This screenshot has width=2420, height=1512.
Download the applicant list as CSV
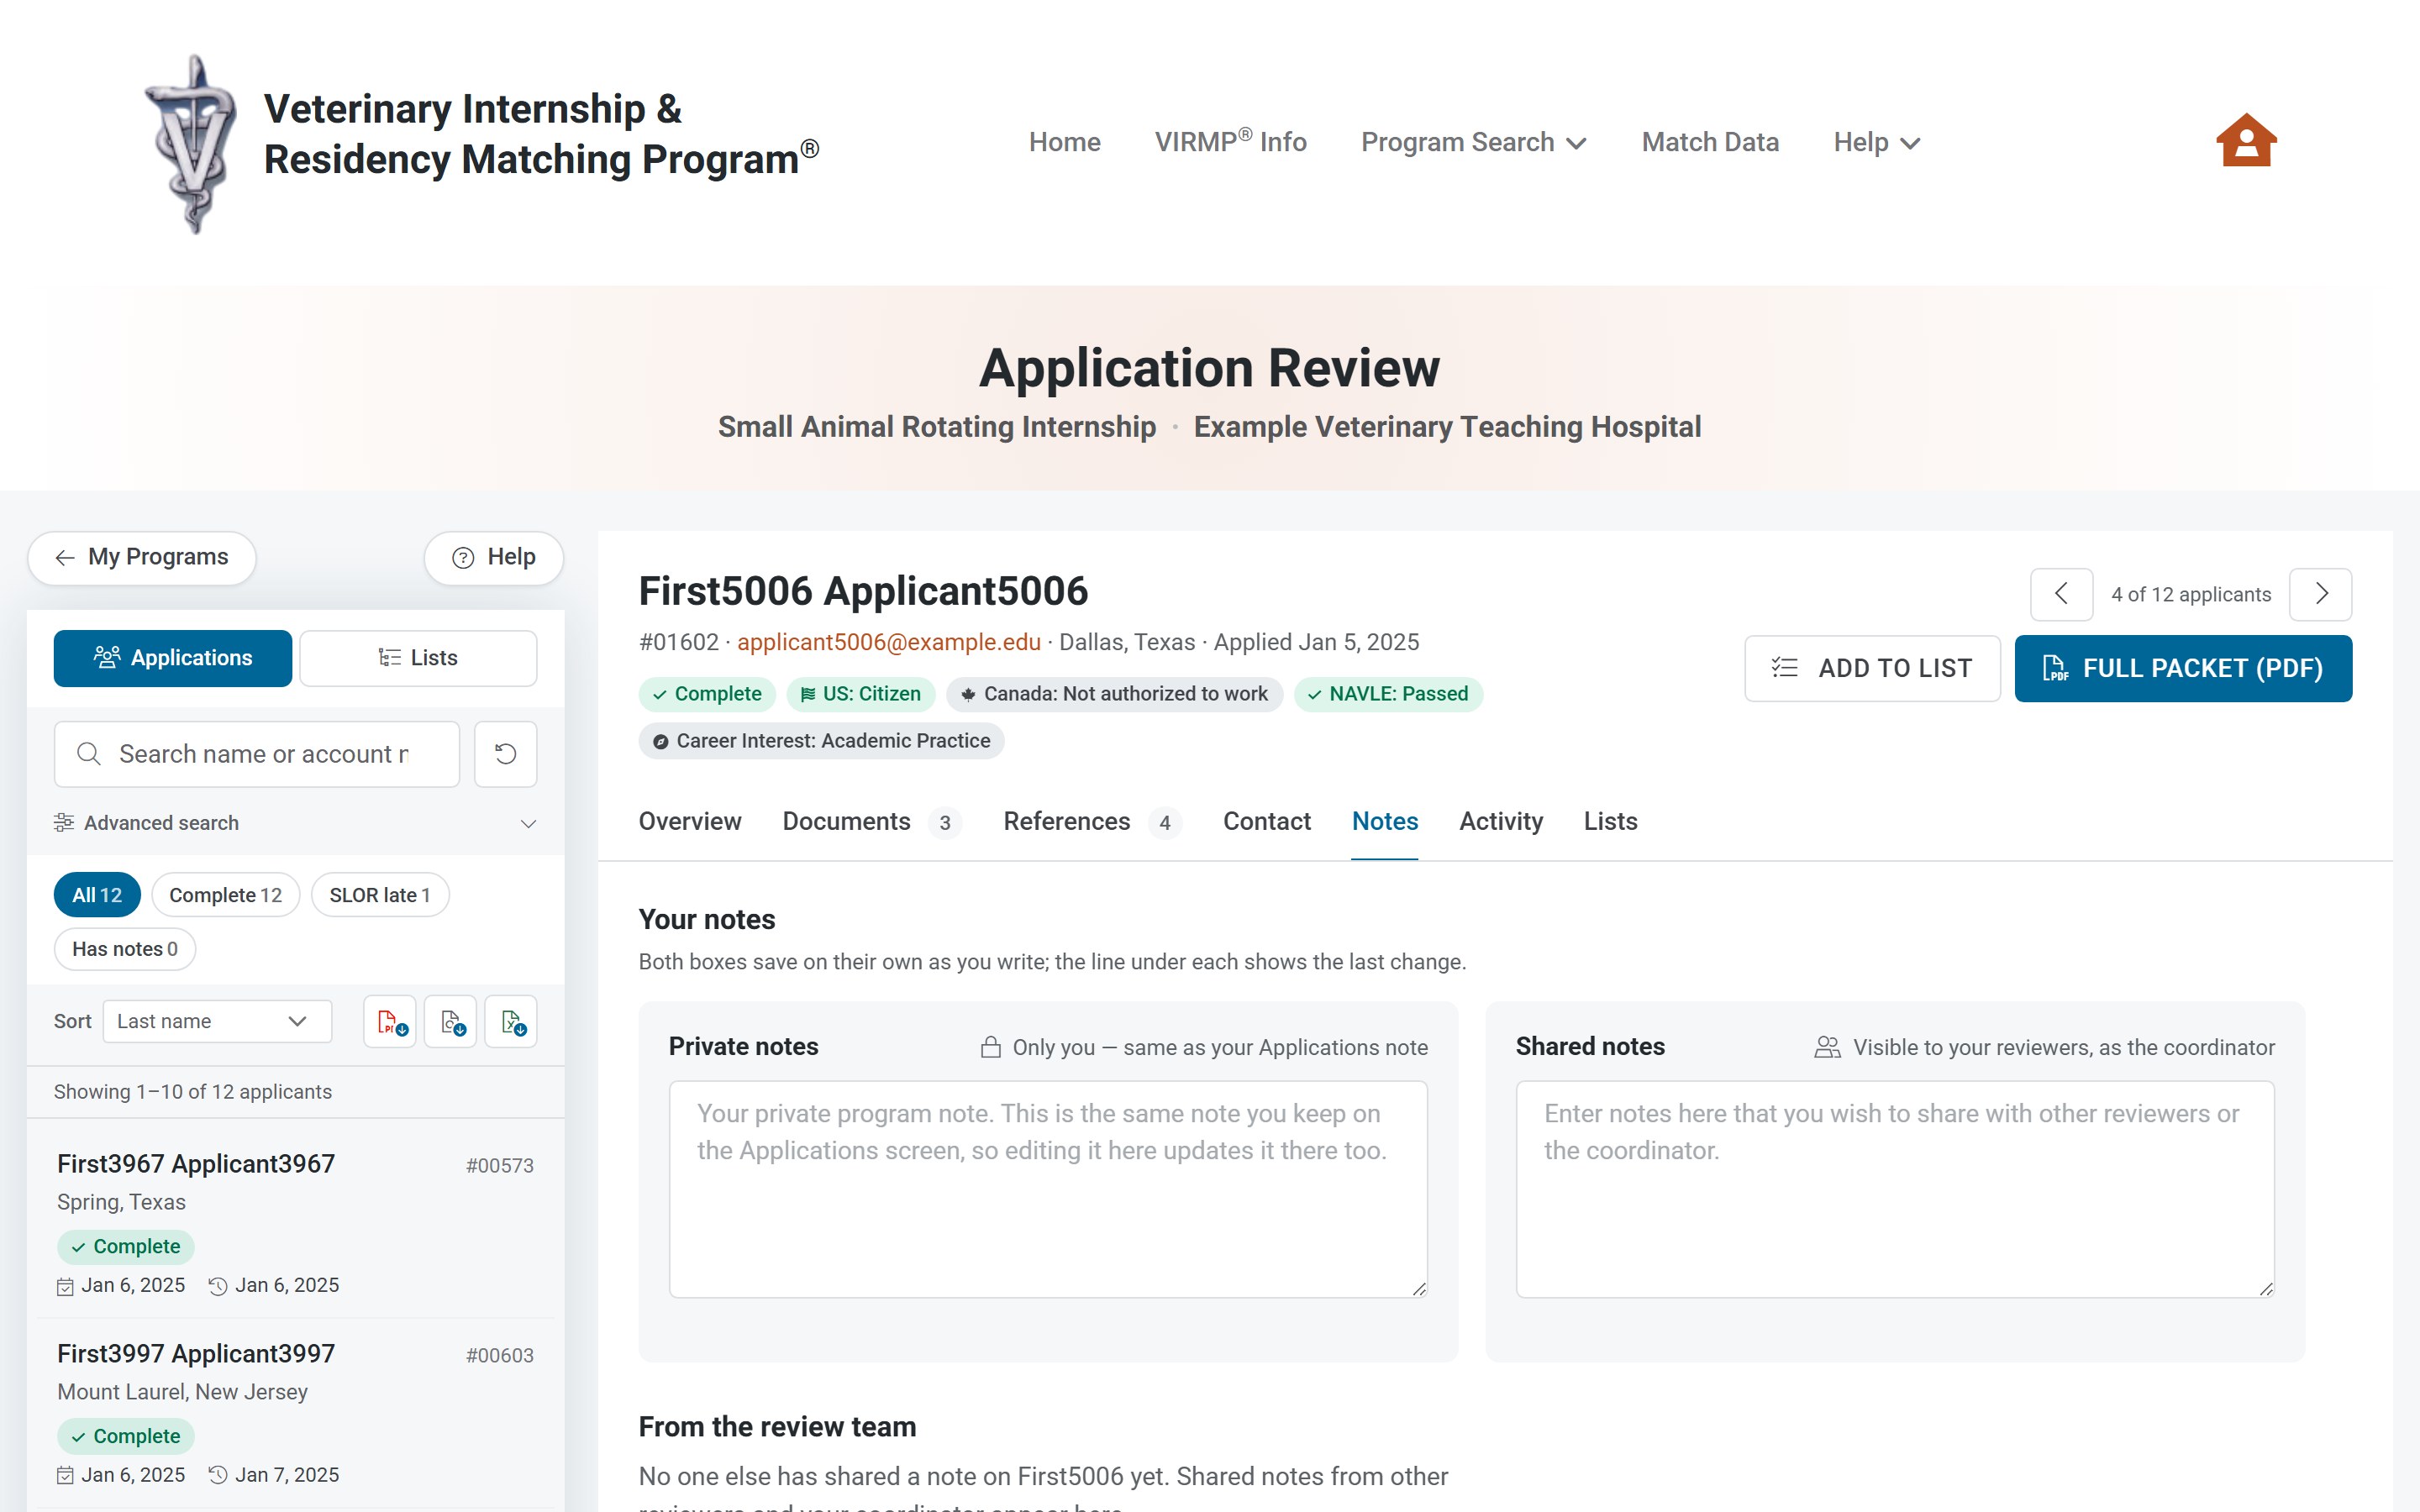point(451,1021)
